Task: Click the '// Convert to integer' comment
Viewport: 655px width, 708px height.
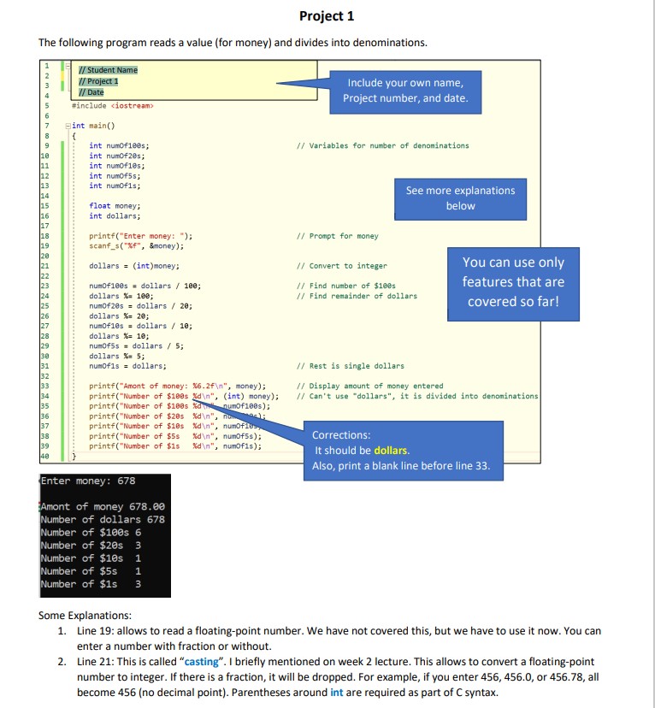Action: click(x=342, y=266)
